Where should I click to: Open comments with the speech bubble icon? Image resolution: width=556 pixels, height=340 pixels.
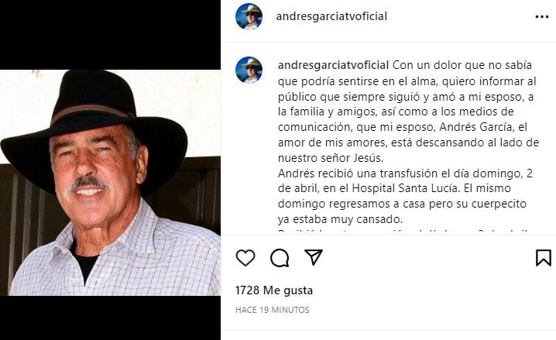(280, 258)
